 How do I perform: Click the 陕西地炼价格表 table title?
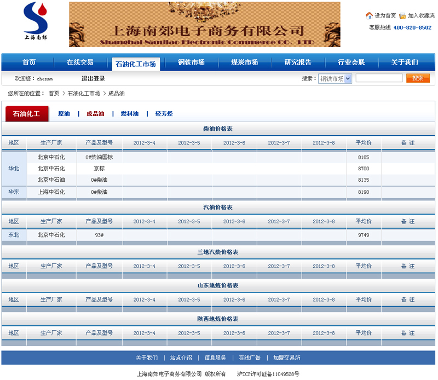218,319
